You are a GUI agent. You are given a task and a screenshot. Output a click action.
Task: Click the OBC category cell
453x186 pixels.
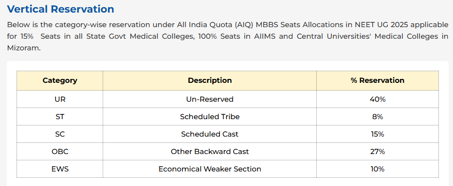pyautogui.click(x=60, y=152)
